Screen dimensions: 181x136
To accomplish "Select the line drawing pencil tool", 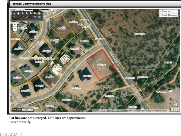I will click(23, 17).
